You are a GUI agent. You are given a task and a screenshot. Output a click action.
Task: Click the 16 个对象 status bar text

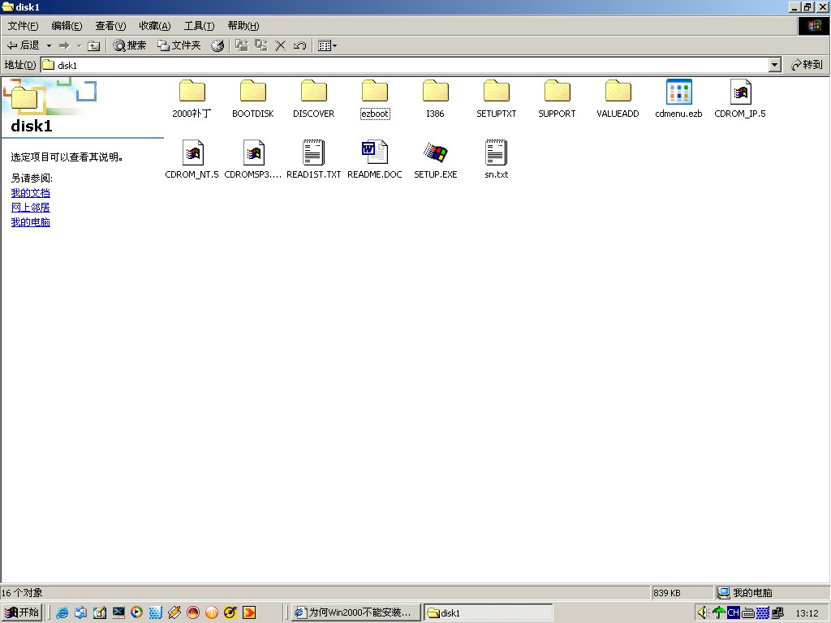pyautogui.click(x=22, y=593)
